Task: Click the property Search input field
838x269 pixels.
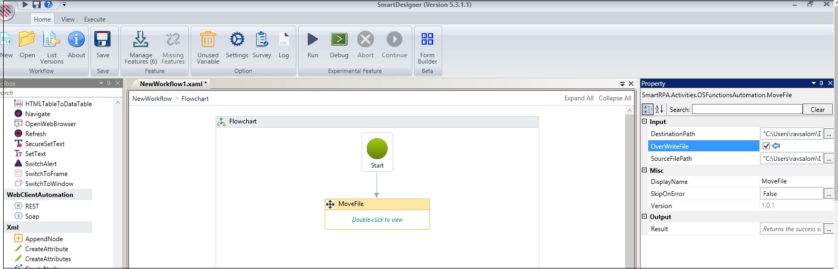Action: (747, 109)
